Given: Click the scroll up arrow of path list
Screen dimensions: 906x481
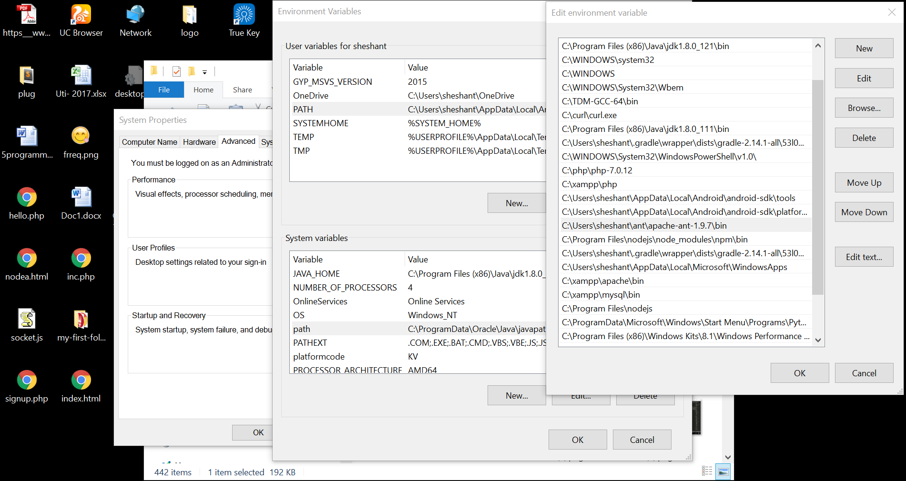Looking at the screenshot, I should point(818,46).
